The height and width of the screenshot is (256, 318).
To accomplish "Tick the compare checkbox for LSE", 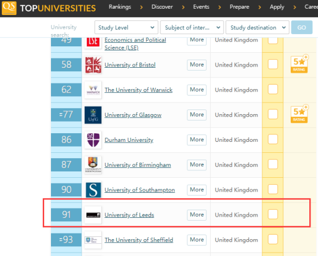I will [273, 41].
